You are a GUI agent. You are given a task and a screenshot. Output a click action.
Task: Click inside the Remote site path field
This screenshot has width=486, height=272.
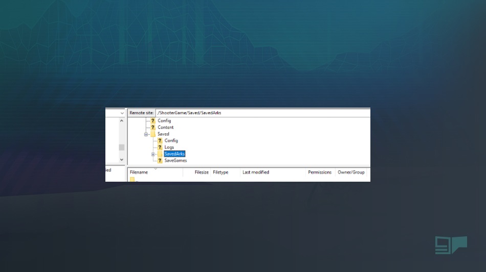261,113
